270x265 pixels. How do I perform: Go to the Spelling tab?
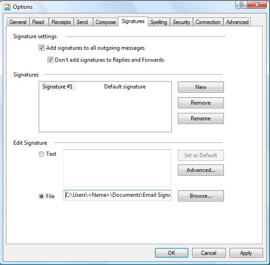[158, 22]
